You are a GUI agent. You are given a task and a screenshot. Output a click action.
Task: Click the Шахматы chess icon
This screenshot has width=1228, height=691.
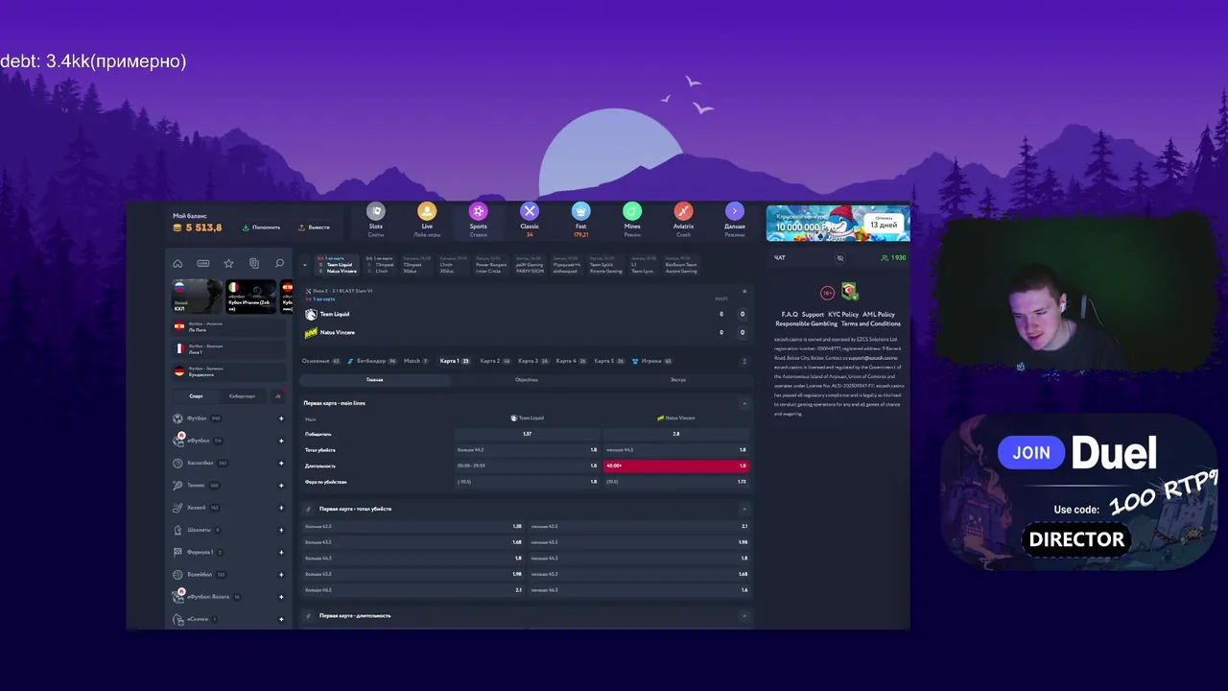pos(178,530)
